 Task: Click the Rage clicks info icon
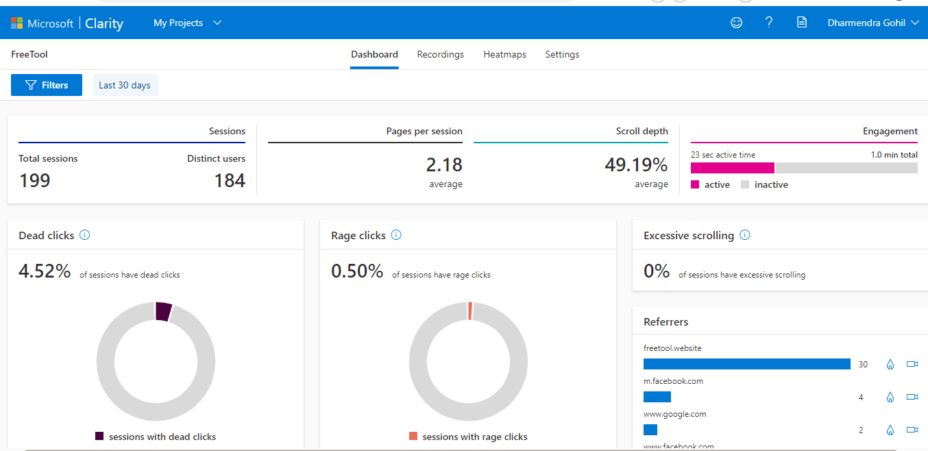[x=395, y=235]
